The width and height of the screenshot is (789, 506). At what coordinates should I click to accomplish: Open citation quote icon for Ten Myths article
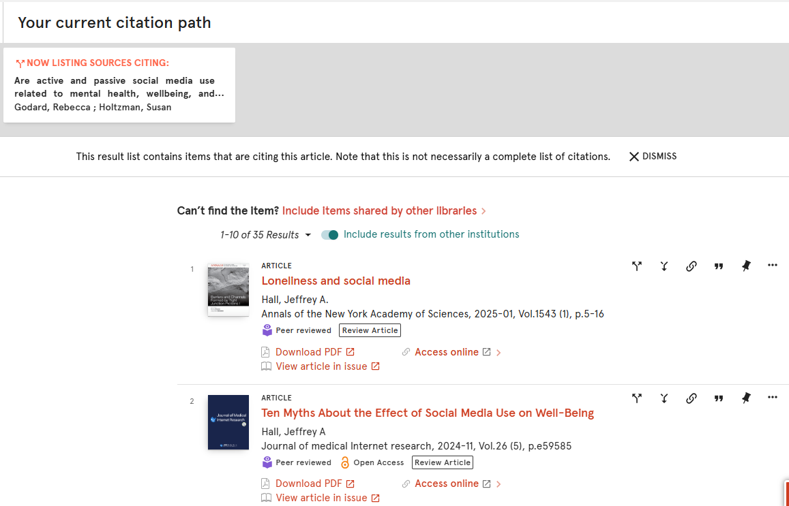(x=719, y=398)
